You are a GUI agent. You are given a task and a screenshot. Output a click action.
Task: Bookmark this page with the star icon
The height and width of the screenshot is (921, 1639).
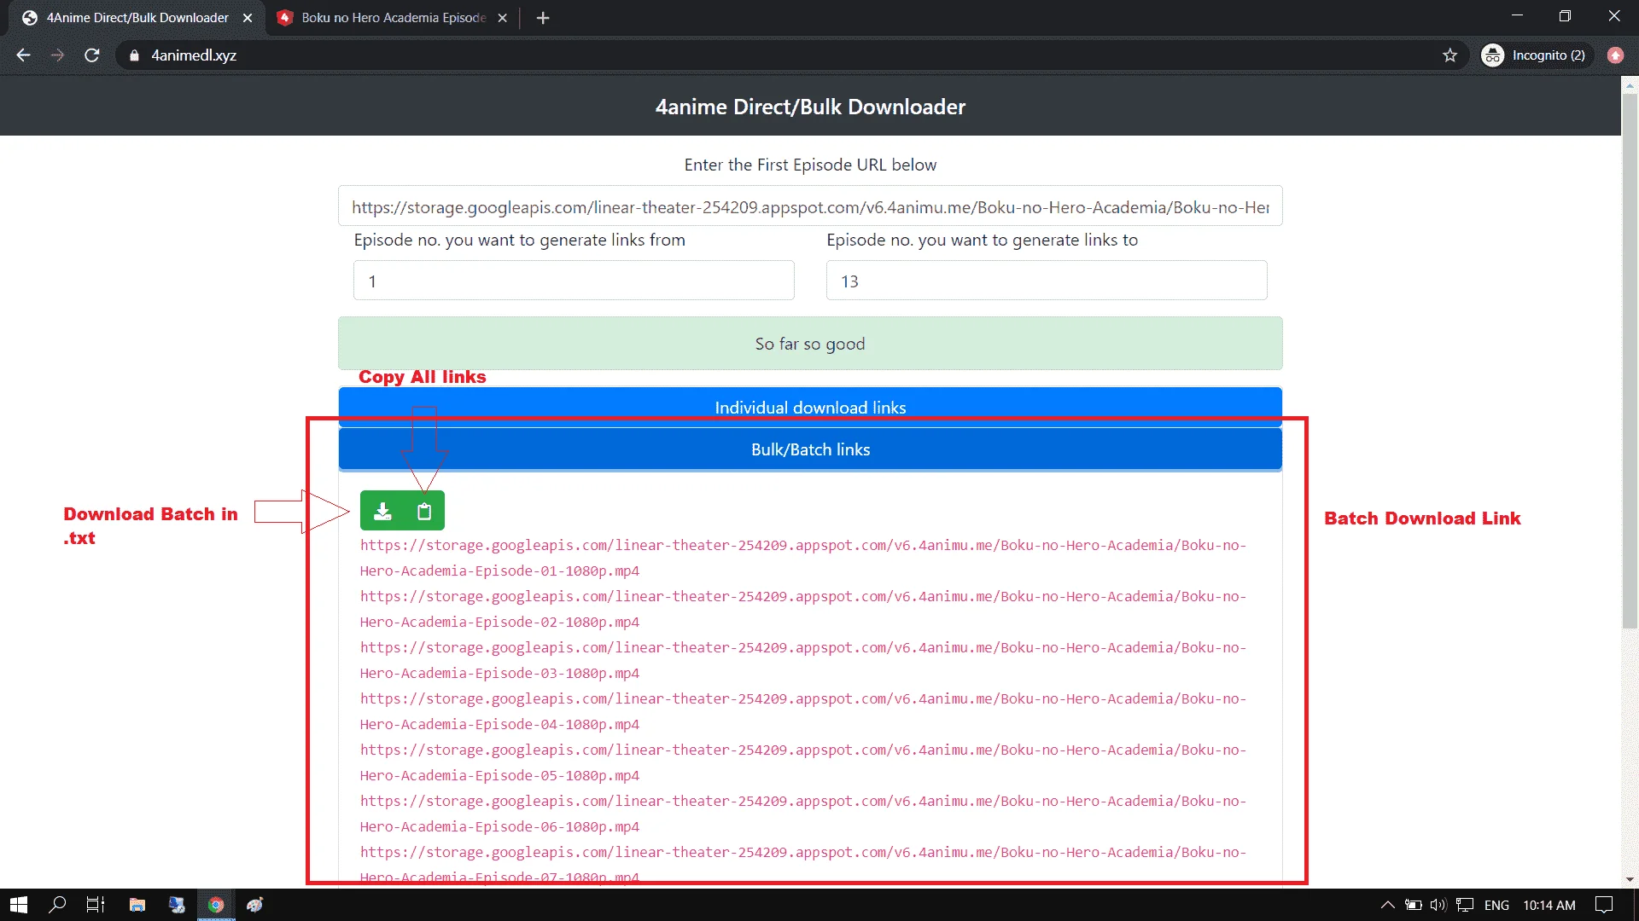(1449, 55)
